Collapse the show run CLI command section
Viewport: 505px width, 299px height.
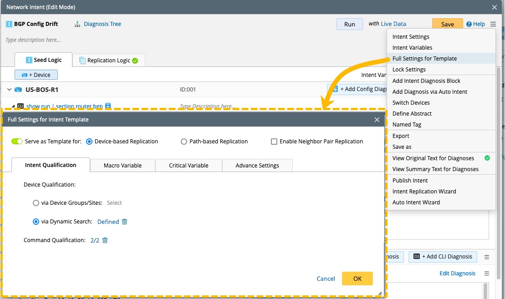point(13,106)
